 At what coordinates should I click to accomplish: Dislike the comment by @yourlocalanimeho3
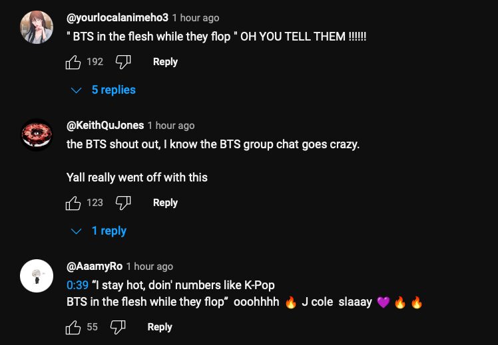(x=123, y=62)
